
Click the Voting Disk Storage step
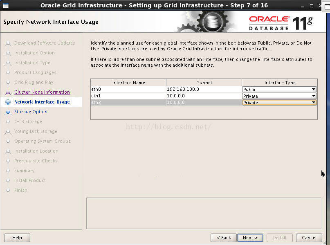[x=36, y=131]
